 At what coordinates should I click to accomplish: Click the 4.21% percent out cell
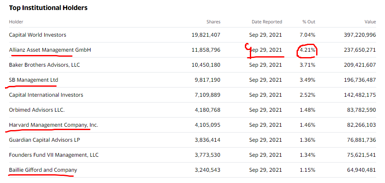coord(307,50)
